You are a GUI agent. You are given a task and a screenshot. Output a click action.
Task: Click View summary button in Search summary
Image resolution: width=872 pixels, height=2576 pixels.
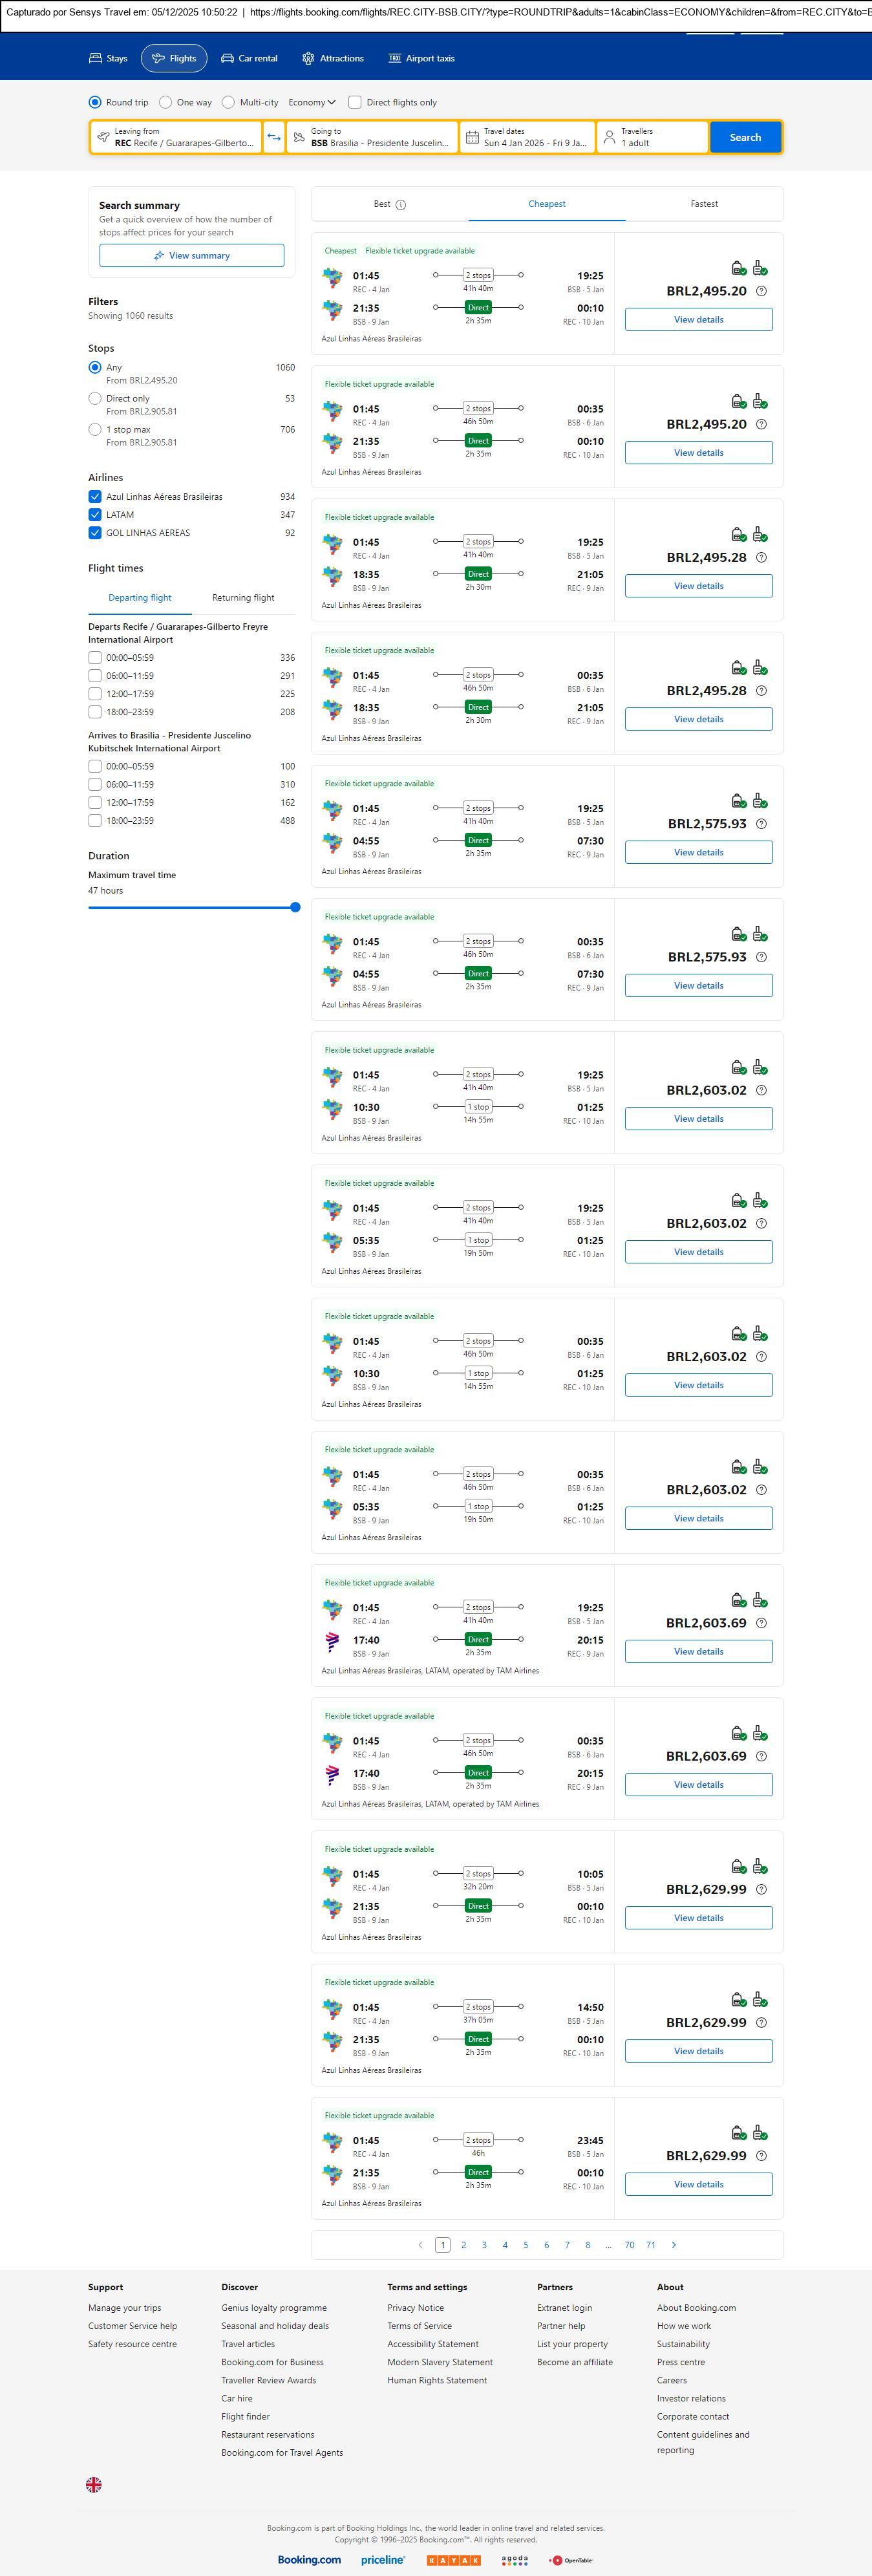191,256
